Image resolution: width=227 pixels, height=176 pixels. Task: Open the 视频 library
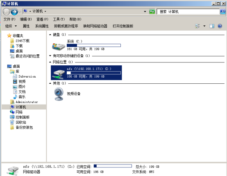pos(19,82)
